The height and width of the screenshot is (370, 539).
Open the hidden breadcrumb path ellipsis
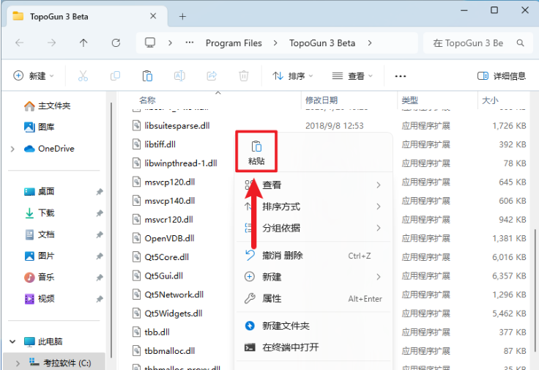pyautogui.click(x=190, y=42)
